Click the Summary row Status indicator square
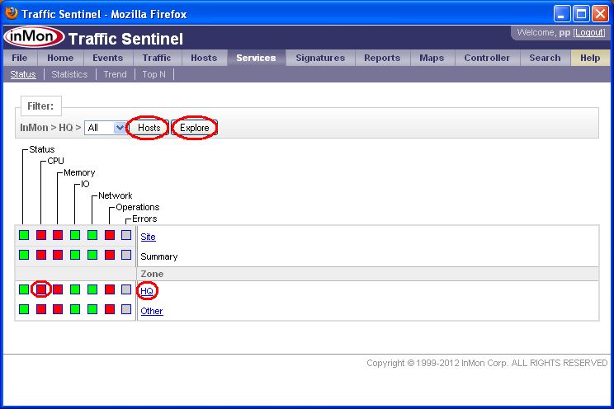 point(24,255)
